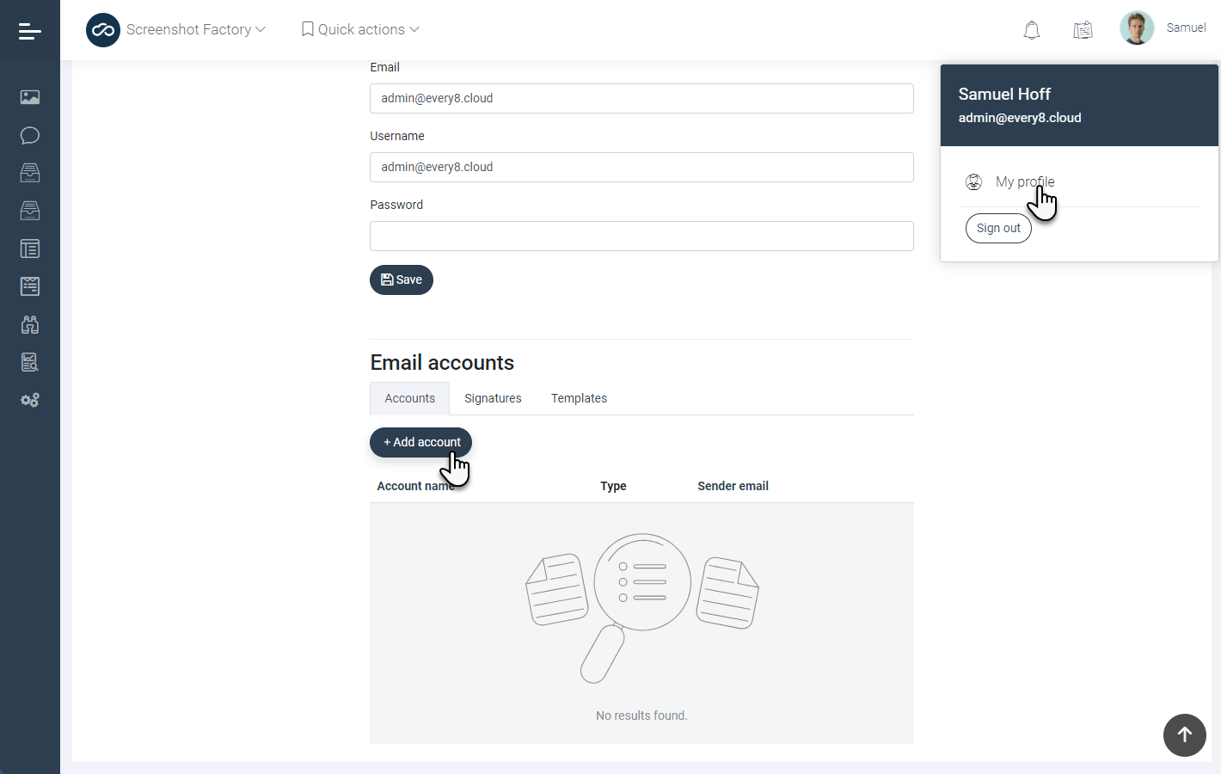Screen dimensions: 1221x774
Task: Expand the Screenshot Factory dropdown
Action: point(196,30)
